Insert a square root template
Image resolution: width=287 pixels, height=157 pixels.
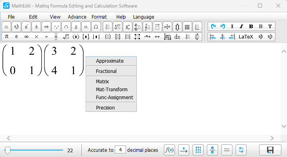66,36
